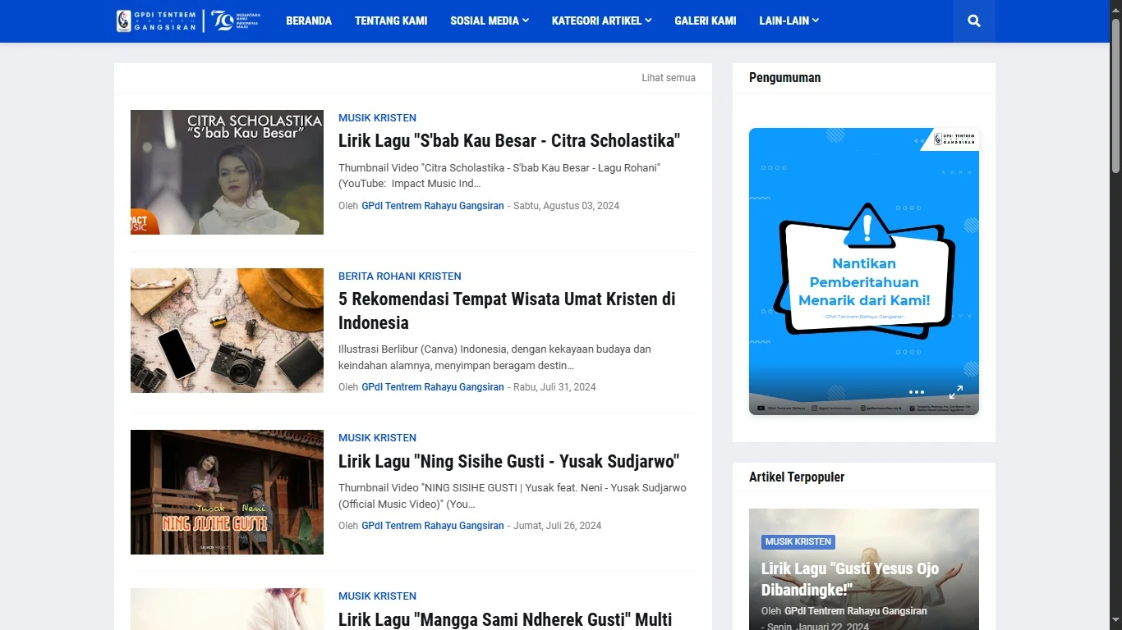Click date text Rabu, Juli 31, 2024
Screen dimensions: 1122x630
pyautogui.click(x=554, y=387)
